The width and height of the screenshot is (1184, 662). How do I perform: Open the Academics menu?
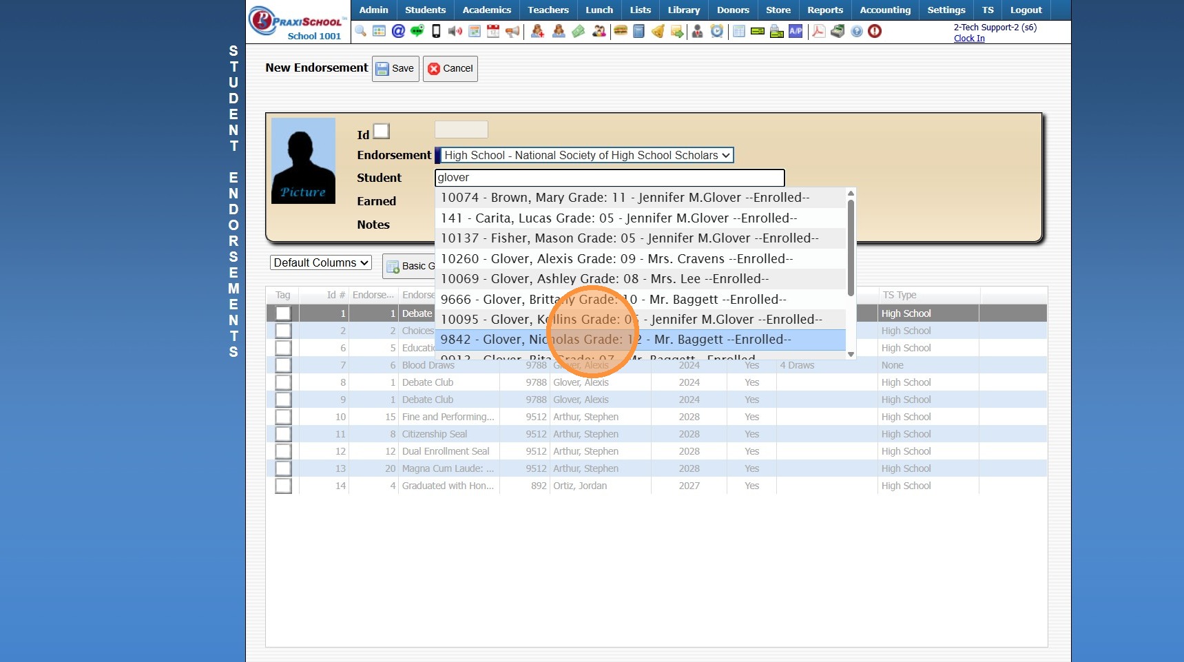(487, 10)
